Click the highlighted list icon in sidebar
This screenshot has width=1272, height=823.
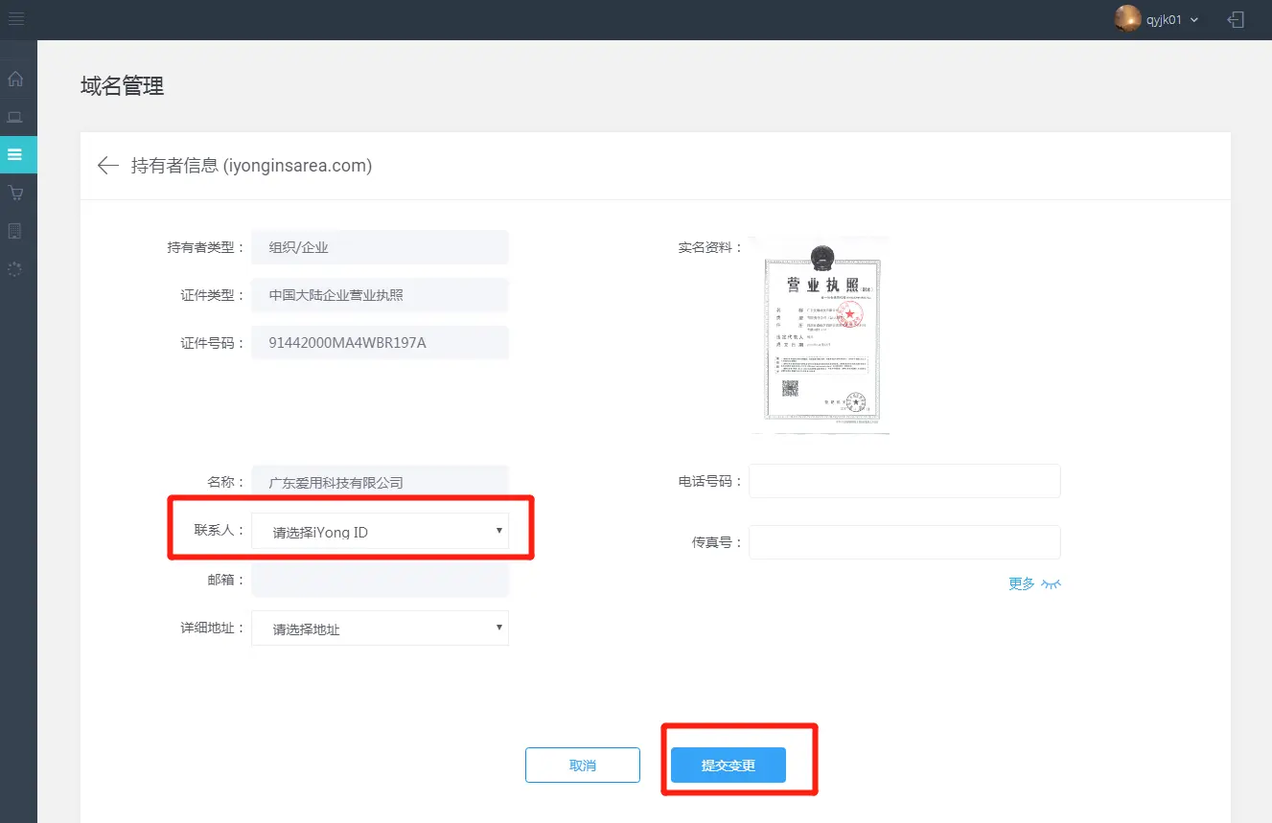(15, 154)
